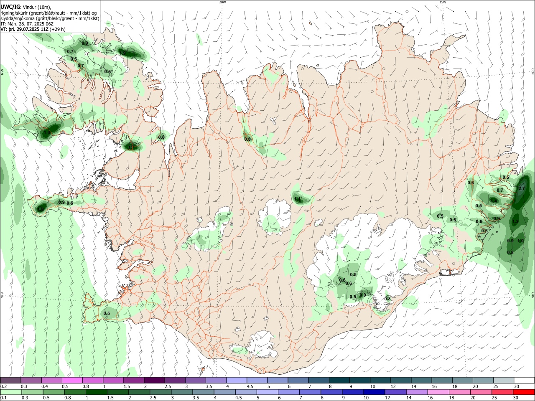The image size is (535, 401).
Task: Click the '20W' meridian label
Action: [x=222, y=2]
